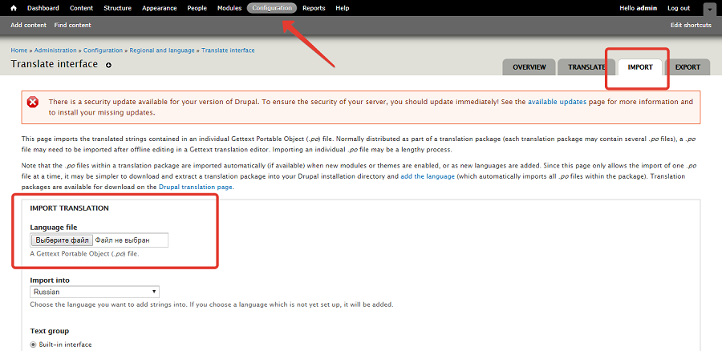Go to Administration breadcrumb
This screenshot has height=351, width=722.
55,50
